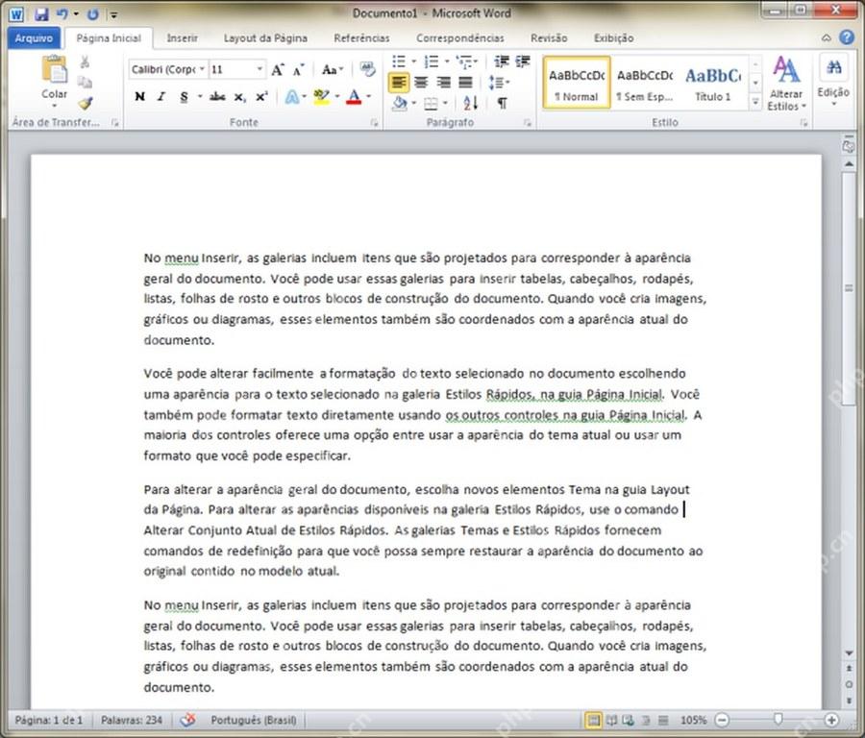Increase font size with the grow font icon
Screen dimensions: 865x738
point(278,69)
